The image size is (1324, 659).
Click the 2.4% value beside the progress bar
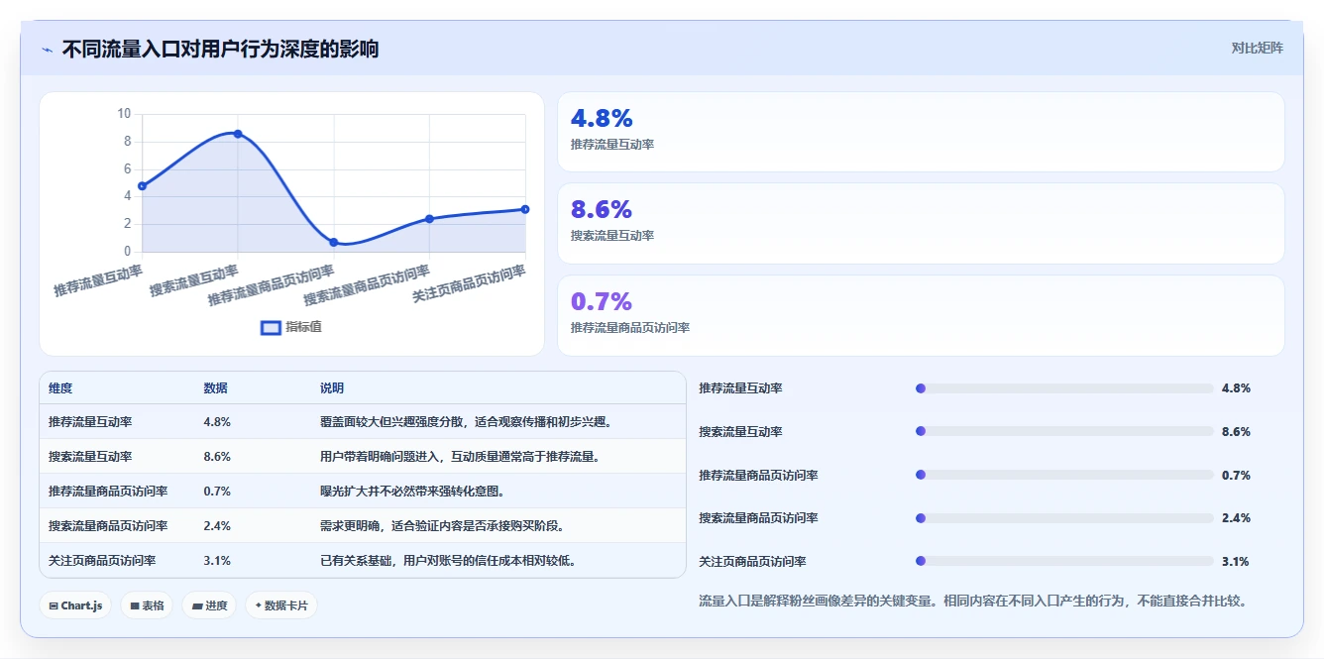(1236, 518)
